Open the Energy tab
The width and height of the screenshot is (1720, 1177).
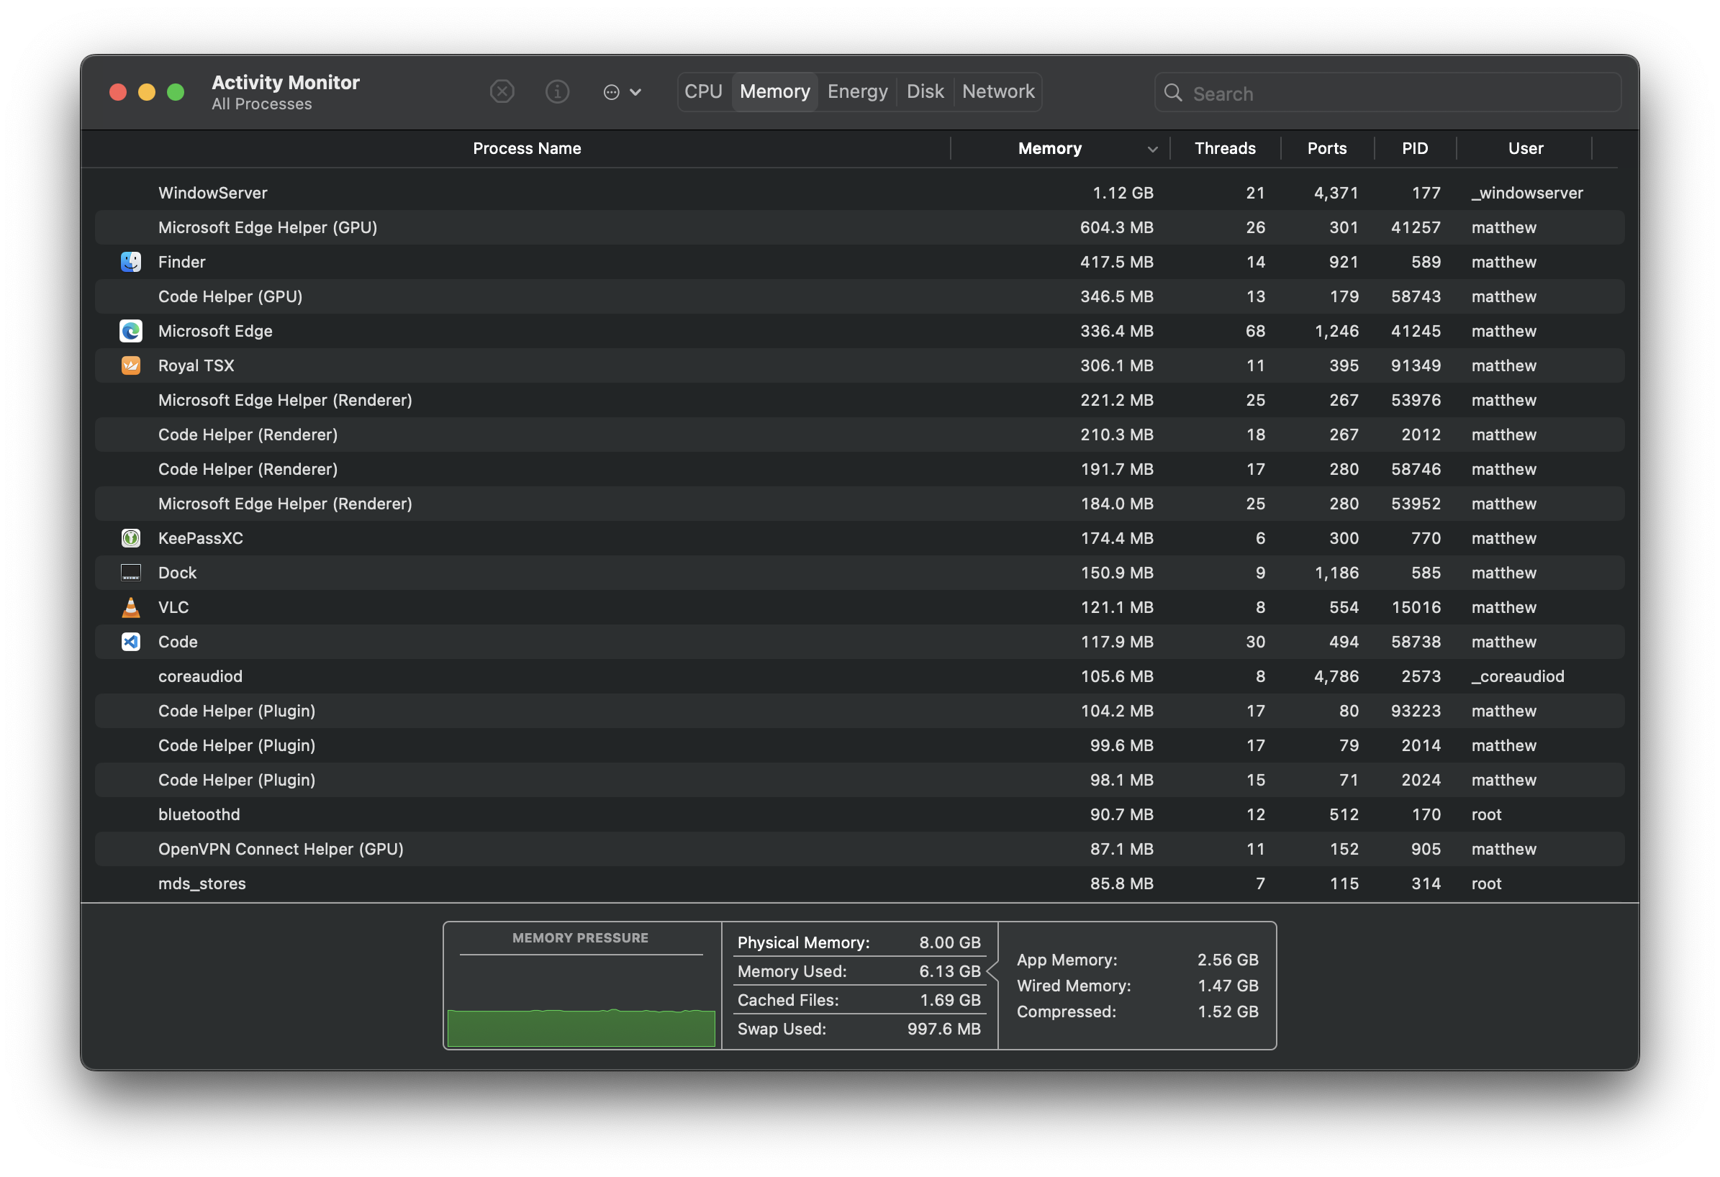(x=857, y=92)
